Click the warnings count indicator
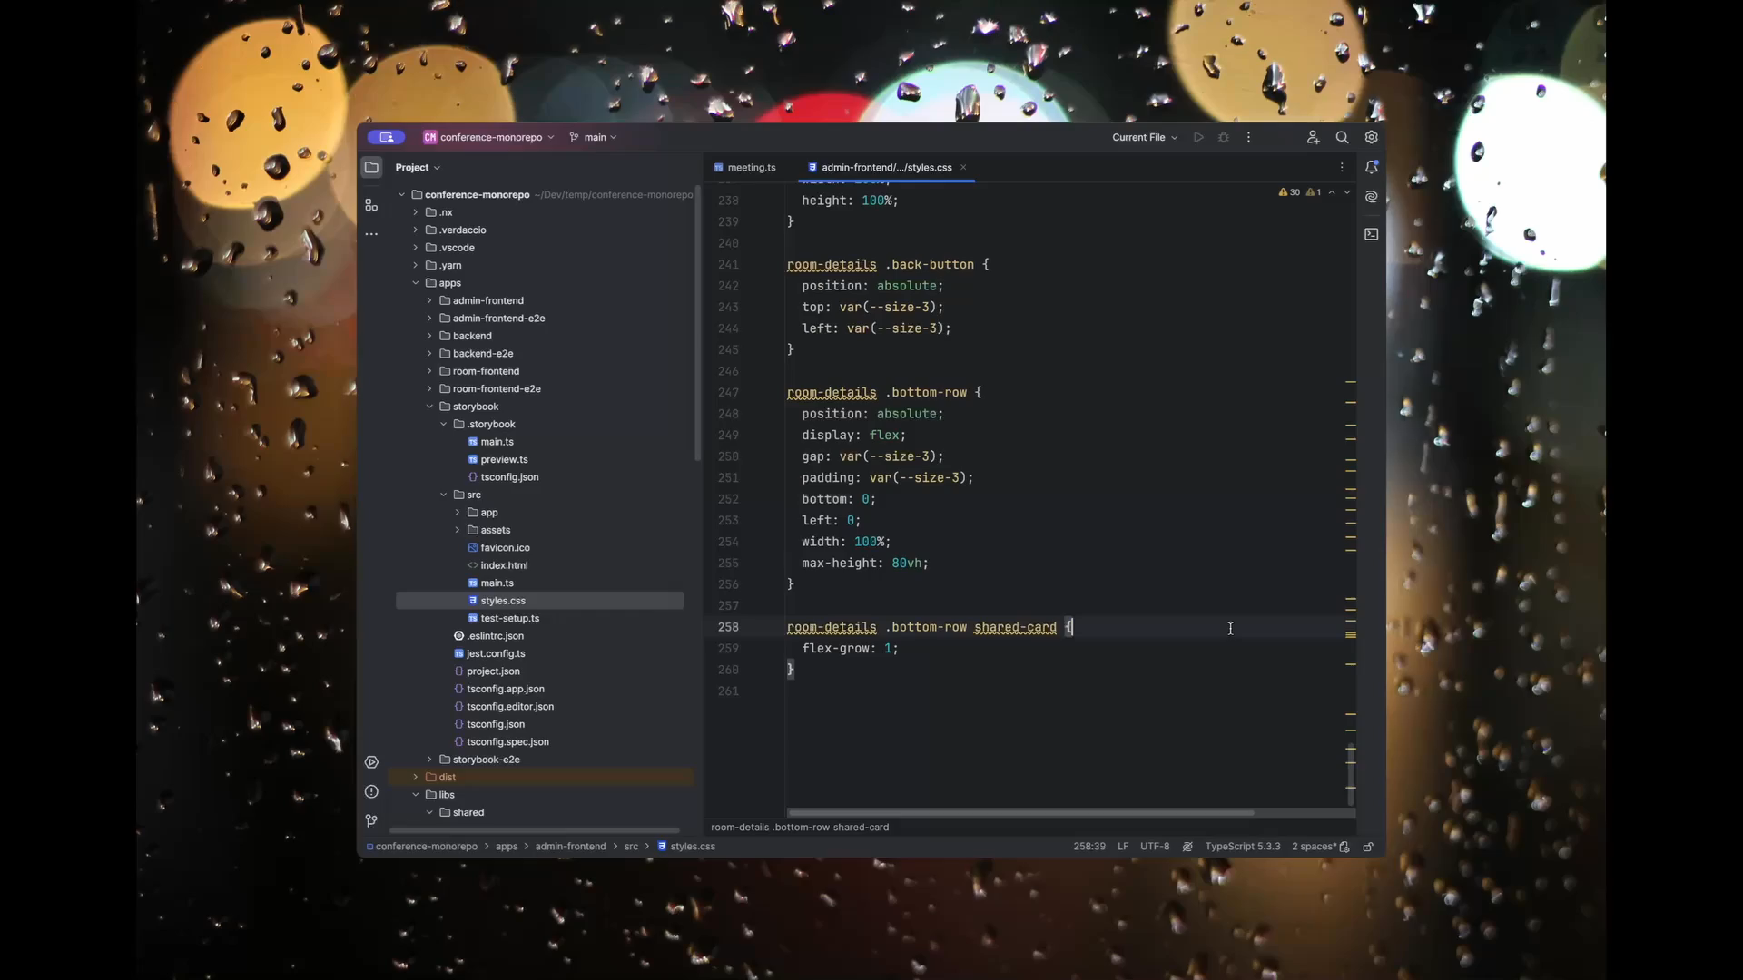1743x980 pixels. [x=1299, y=192]
